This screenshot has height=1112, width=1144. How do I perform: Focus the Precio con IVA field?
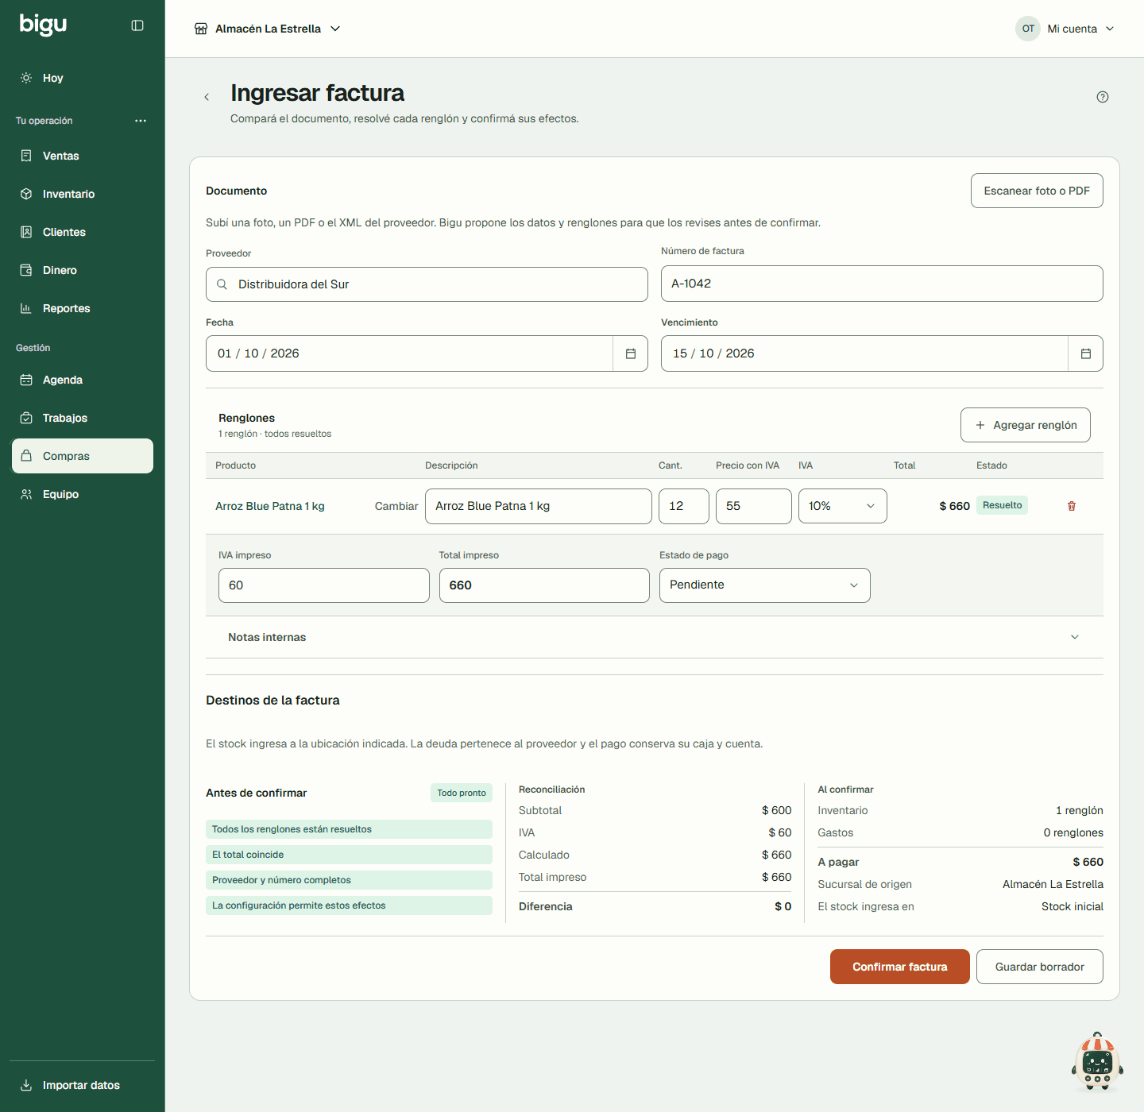point(754,506)
